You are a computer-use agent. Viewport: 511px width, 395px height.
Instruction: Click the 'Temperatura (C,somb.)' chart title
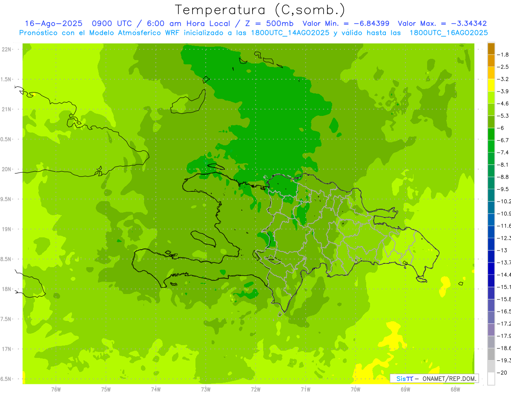260,10
